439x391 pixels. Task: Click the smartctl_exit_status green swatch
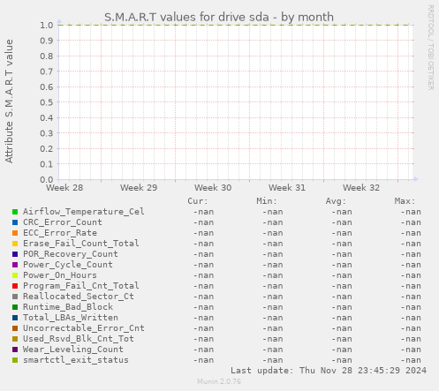click(x=15, y=360)
